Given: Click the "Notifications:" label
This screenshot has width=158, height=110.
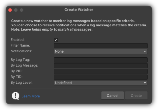Looking at the screenshot, I should click(21, 51).
